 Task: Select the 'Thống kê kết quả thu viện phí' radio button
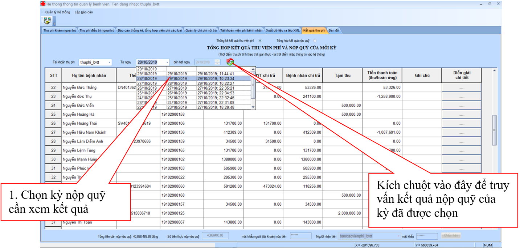point(260,41)
